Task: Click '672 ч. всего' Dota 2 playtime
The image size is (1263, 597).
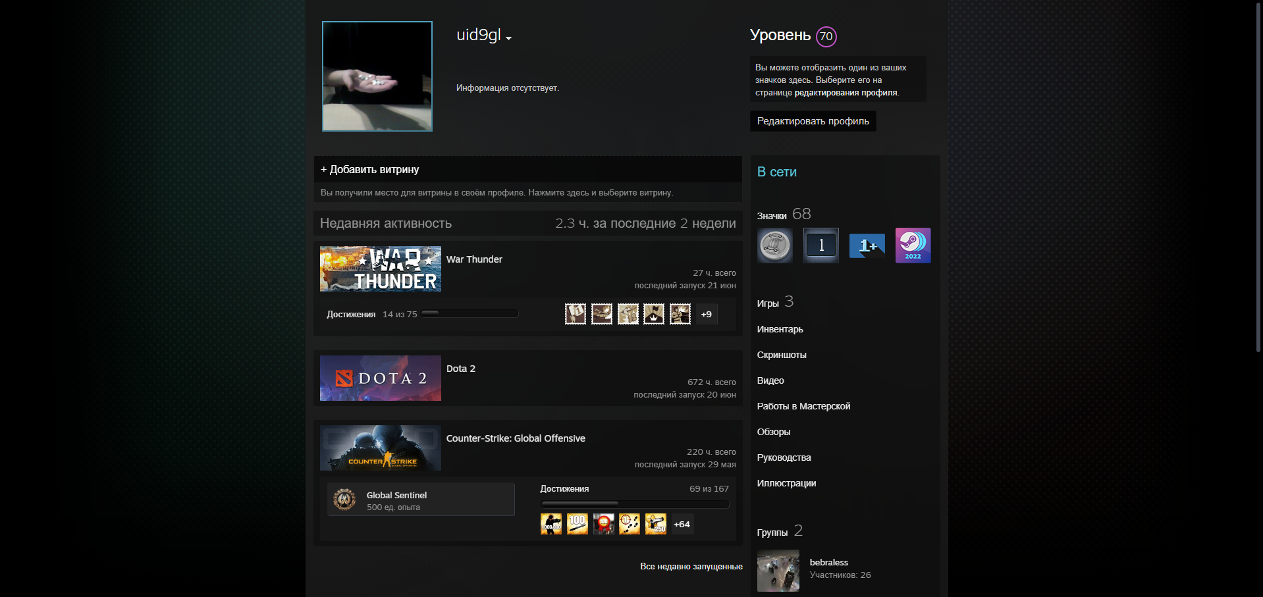Action: point(712,382)
